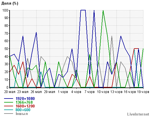The image size is (151, 117).
Task: Click the teal 800×600 legend color line
Action: click(x=8, y=110)
